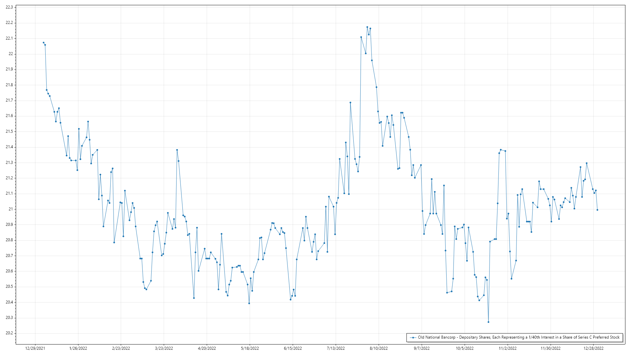
Task: Click the lowest data point below 20.3
Action: click(x=488, y=322)
